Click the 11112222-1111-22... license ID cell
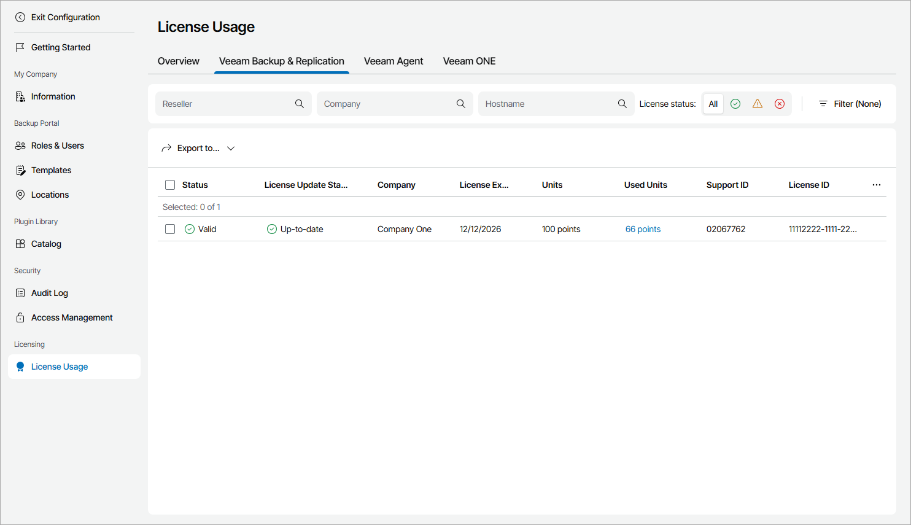Image resolution: width=911 pixels, height=525 pixels. click(x=823, y=229)
